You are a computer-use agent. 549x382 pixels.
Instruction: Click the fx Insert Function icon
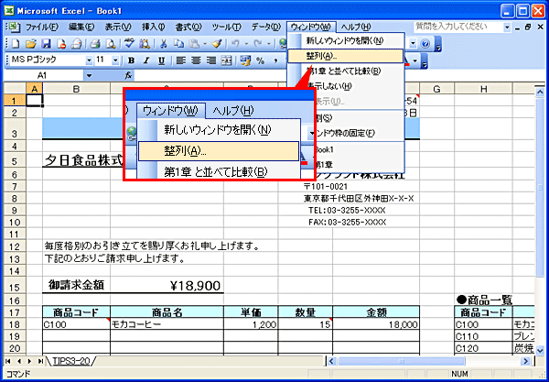(x=128, y=75)
